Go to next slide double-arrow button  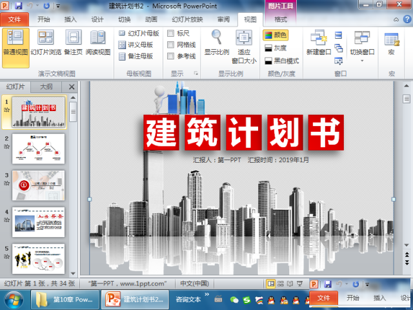click(x=407, y=262)
